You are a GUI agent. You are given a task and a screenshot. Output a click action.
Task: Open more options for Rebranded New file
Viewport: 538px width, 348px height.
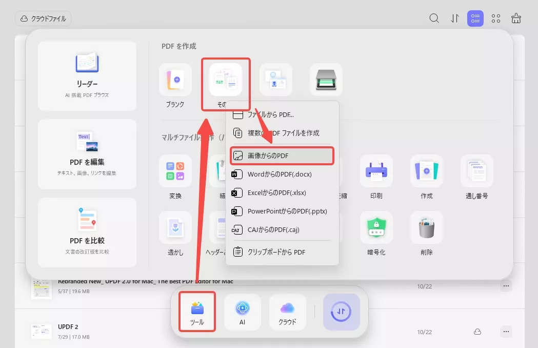506,286
